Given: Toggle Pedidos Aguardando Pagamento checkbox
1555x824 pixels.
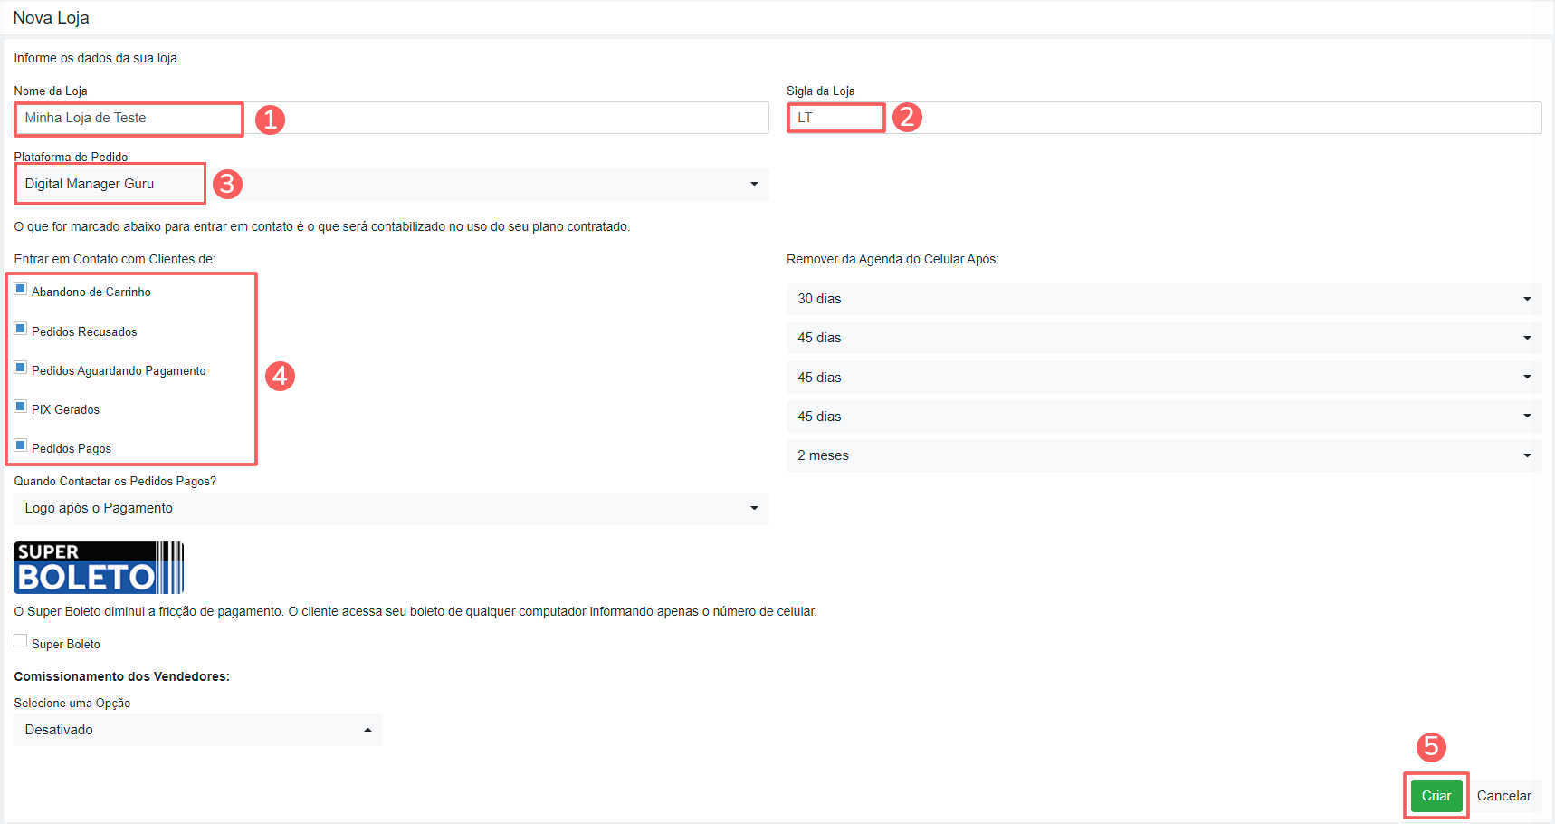Looking at the screenshot, I should click(x=21, y=368).
